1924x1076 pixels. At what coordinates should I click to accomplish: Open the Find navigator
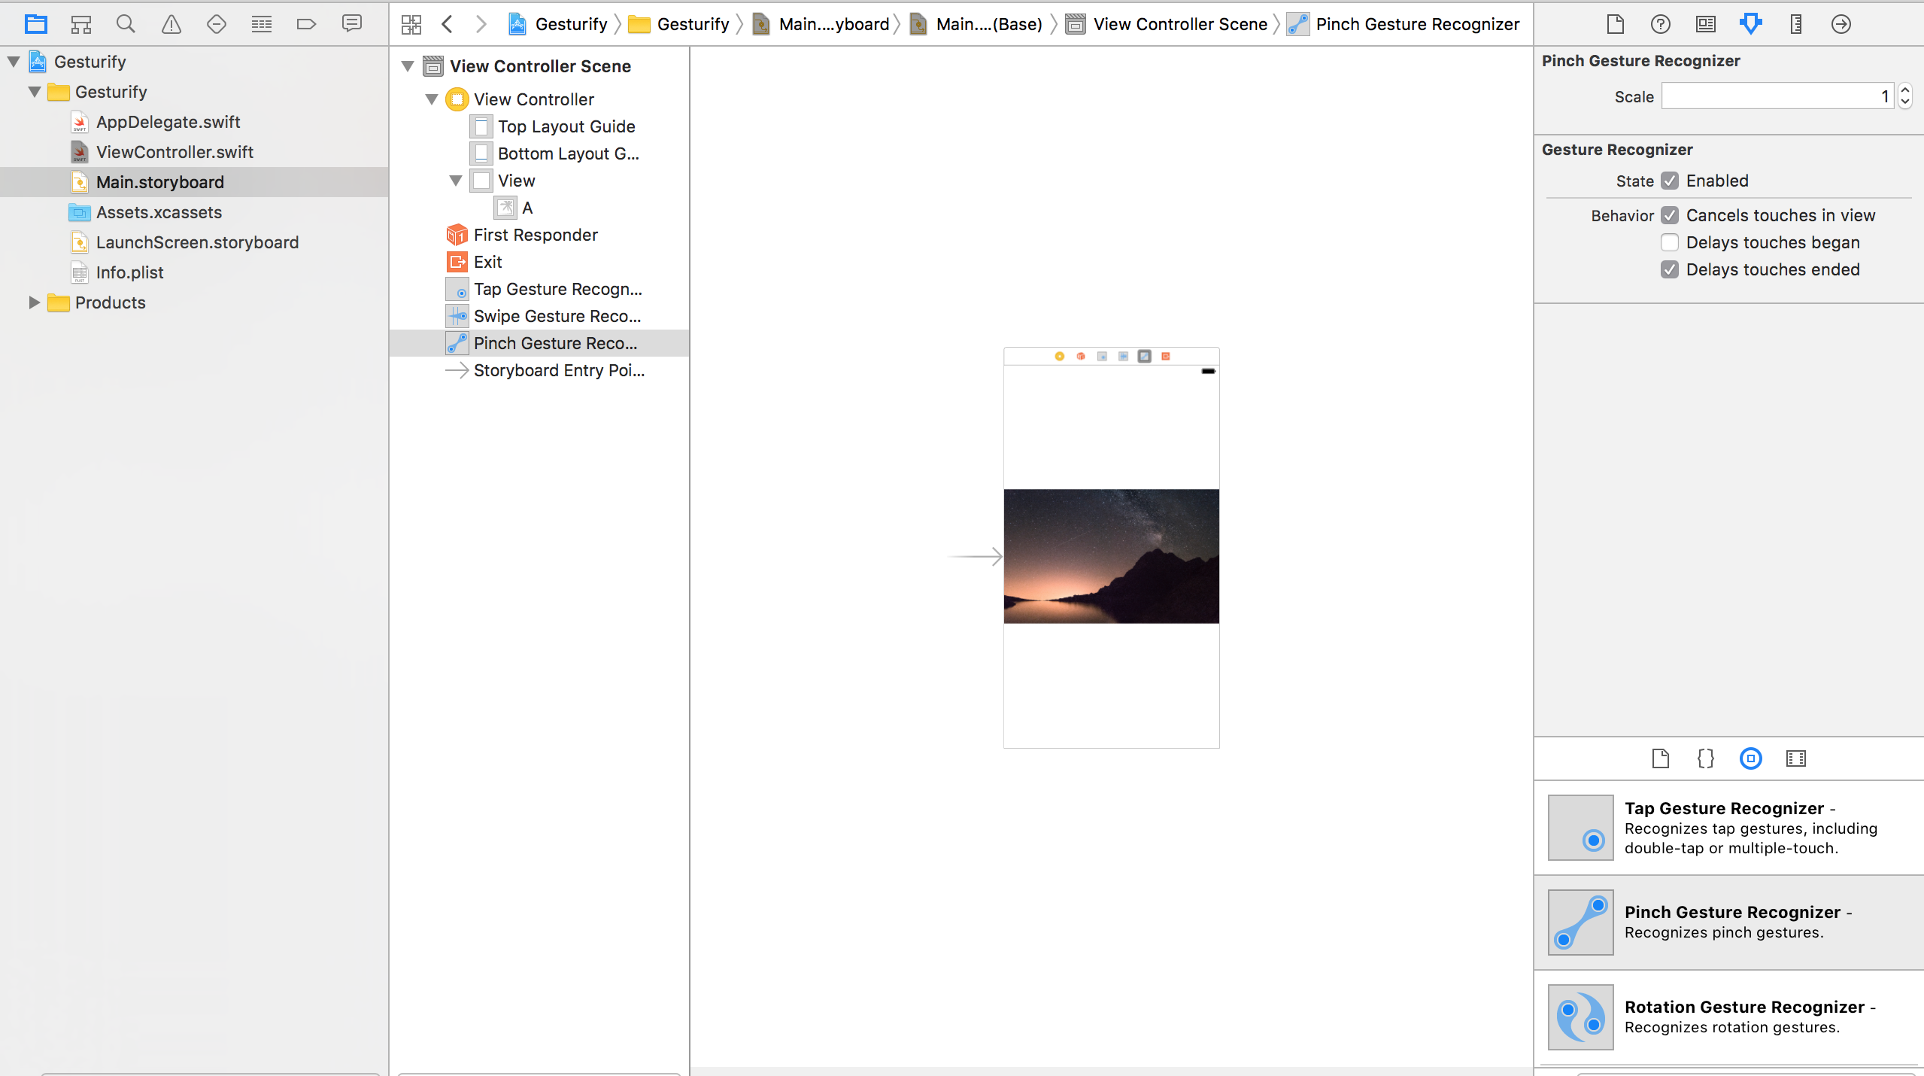[x=126, y=23]
